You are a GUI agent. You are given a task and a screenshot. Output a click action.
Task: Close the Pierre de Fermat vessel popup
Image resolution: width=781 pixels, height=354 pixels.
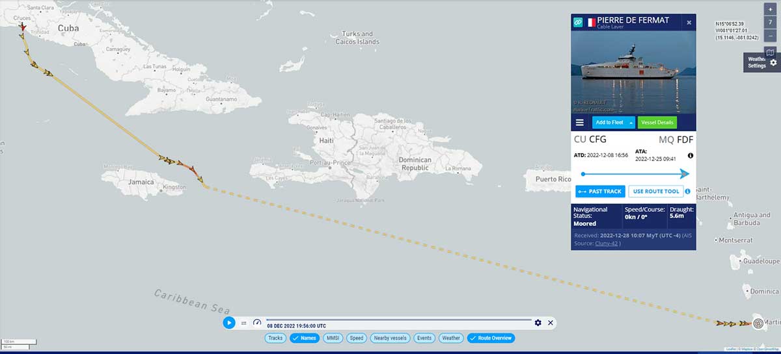coord(689,23)
